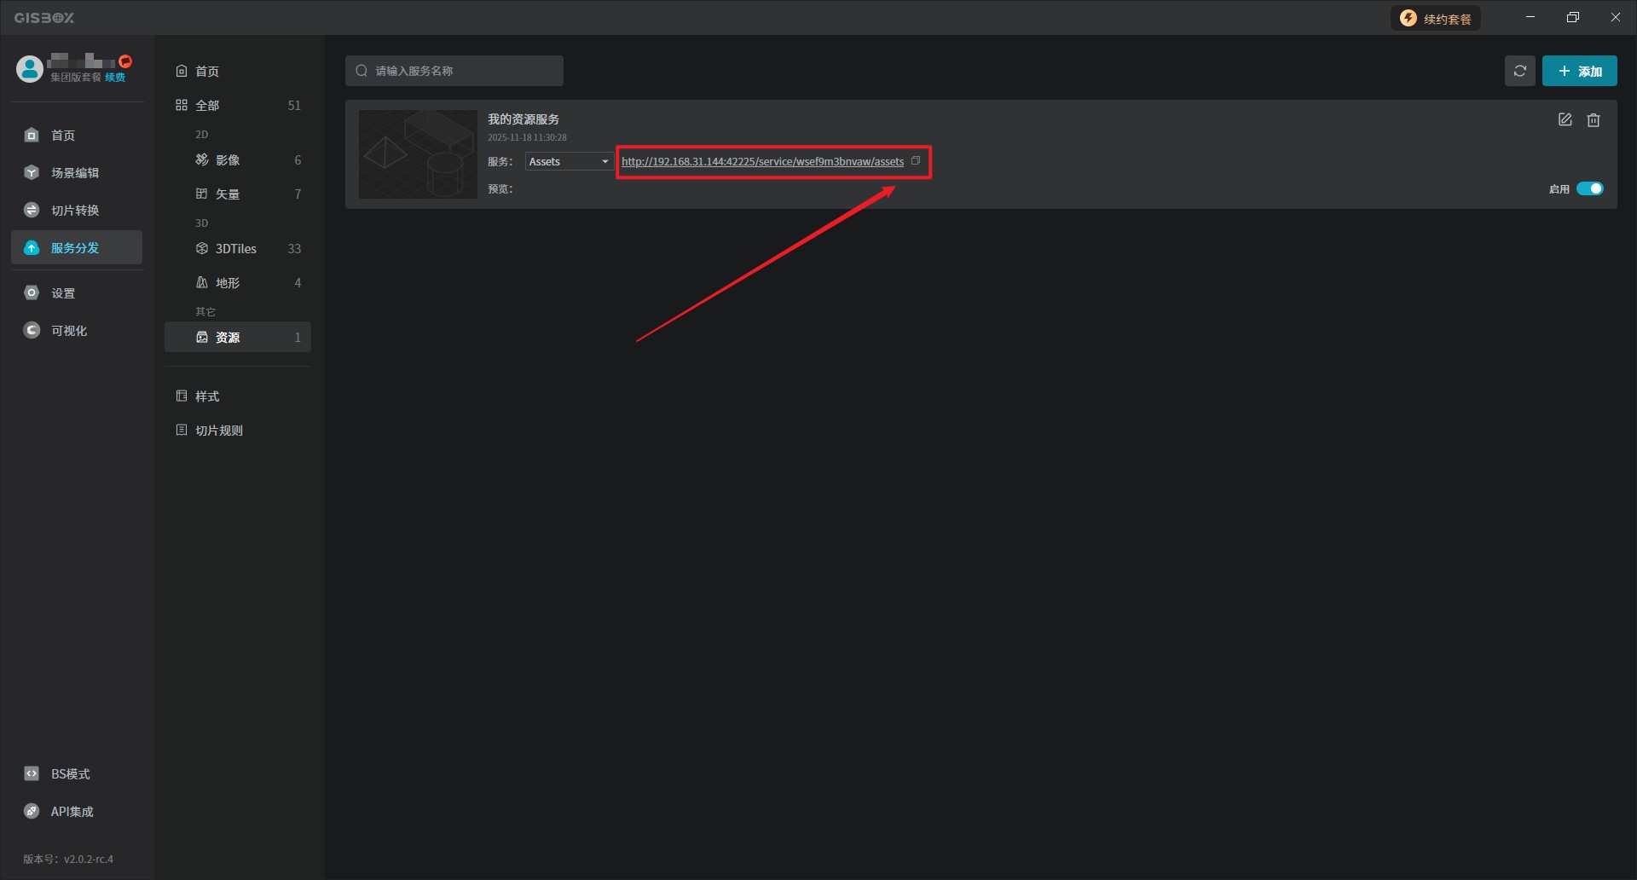1637x880 pixels.
Task: Click the 添加 button
Action: pos(1579,71)
